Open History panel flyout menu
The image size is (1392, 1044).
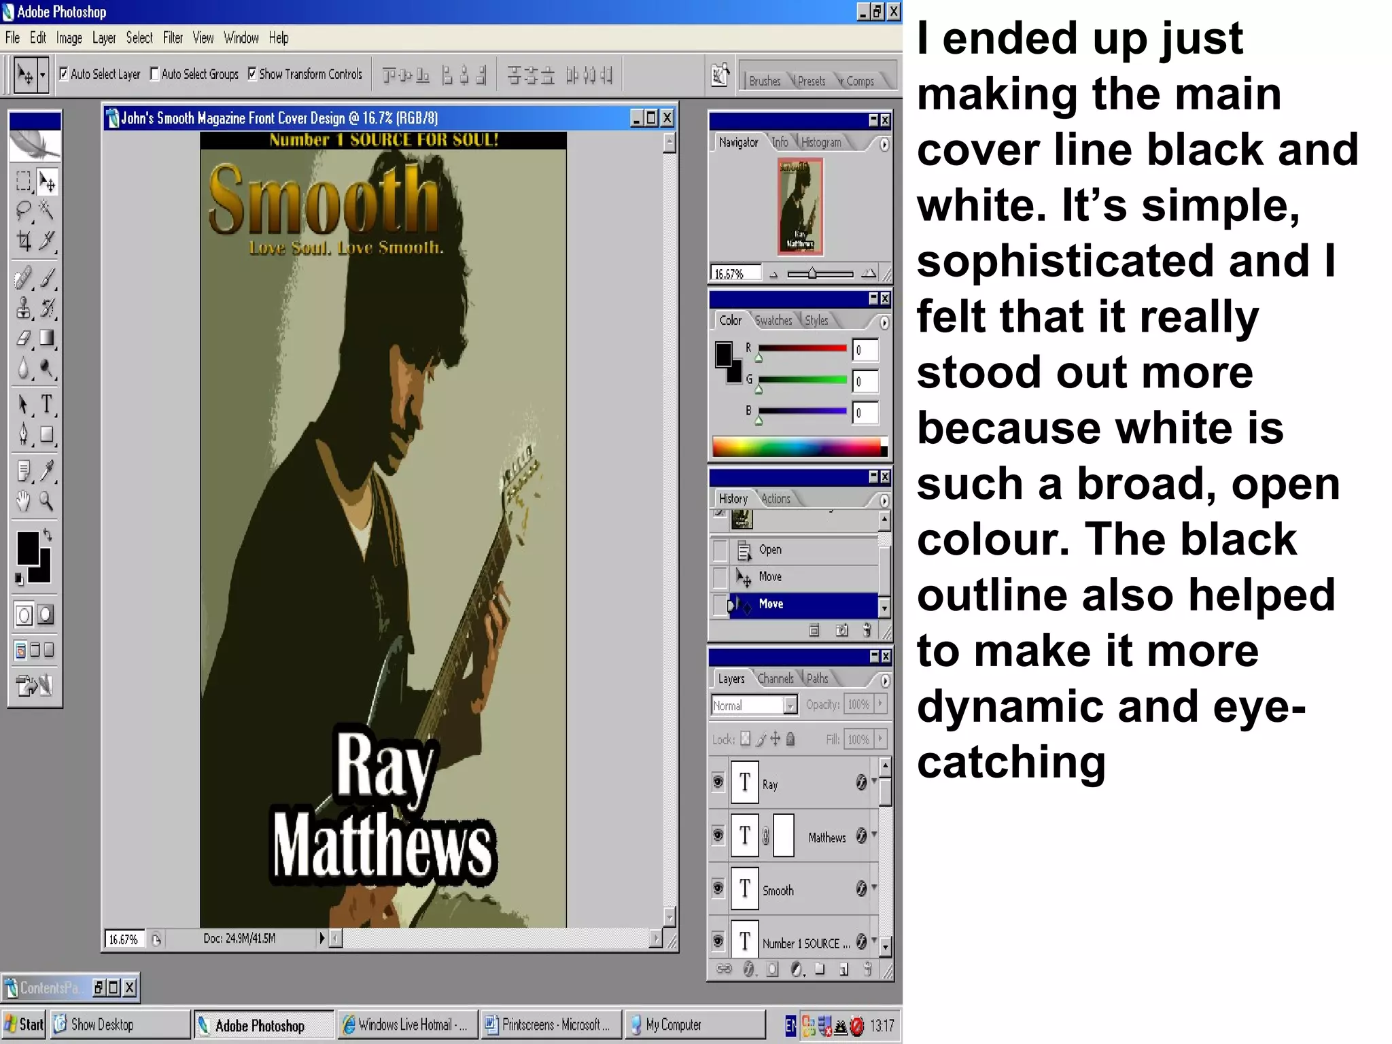[884, 500]
